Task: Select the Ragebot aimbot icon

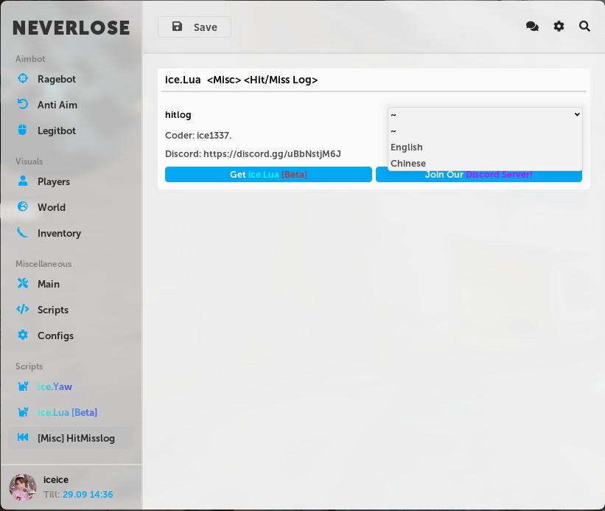Action: pos(22,79)
